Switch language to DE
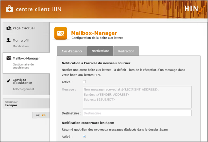 (x=38, y=115)
